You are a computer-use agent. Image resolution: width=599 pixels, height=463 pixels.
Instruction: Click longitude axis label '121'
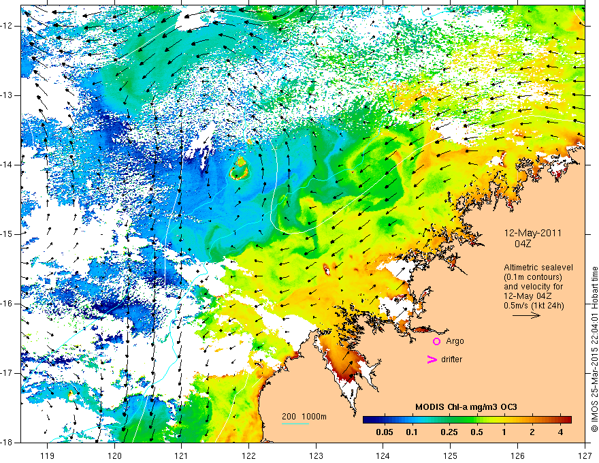click(182, 456)
